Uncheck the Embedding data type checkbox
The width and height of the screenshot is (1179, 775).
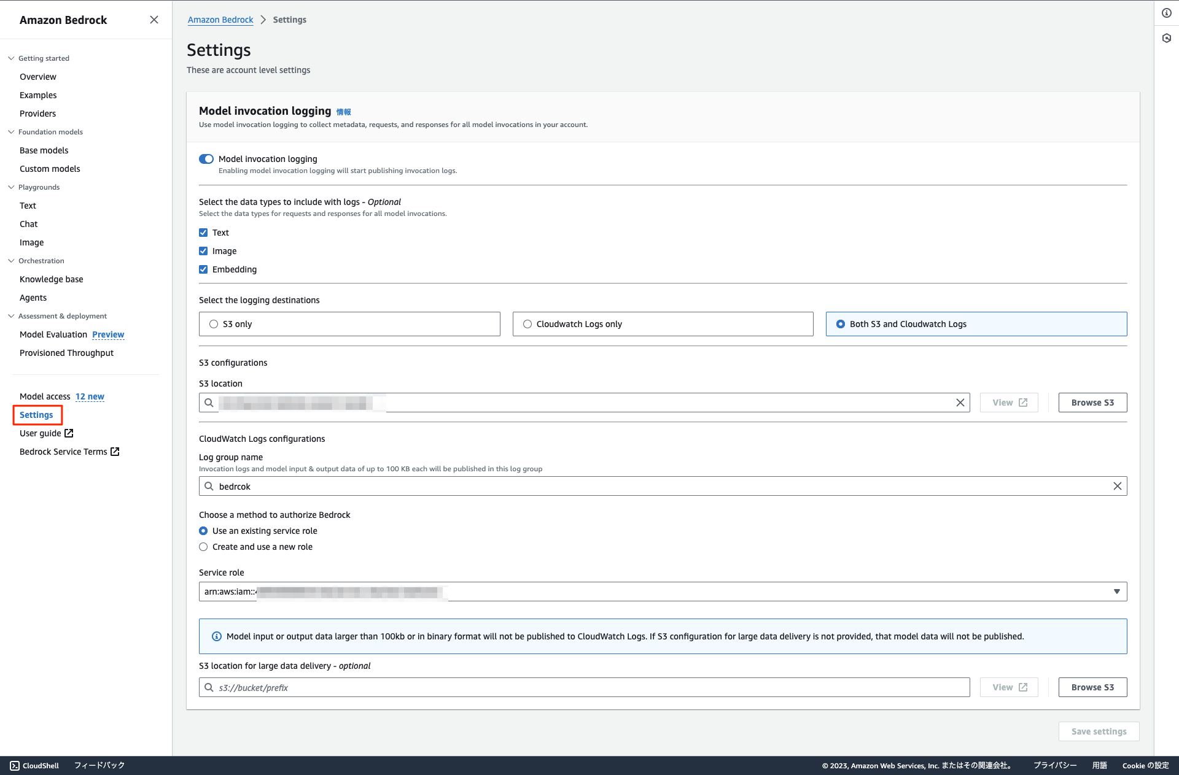[203, 269]
